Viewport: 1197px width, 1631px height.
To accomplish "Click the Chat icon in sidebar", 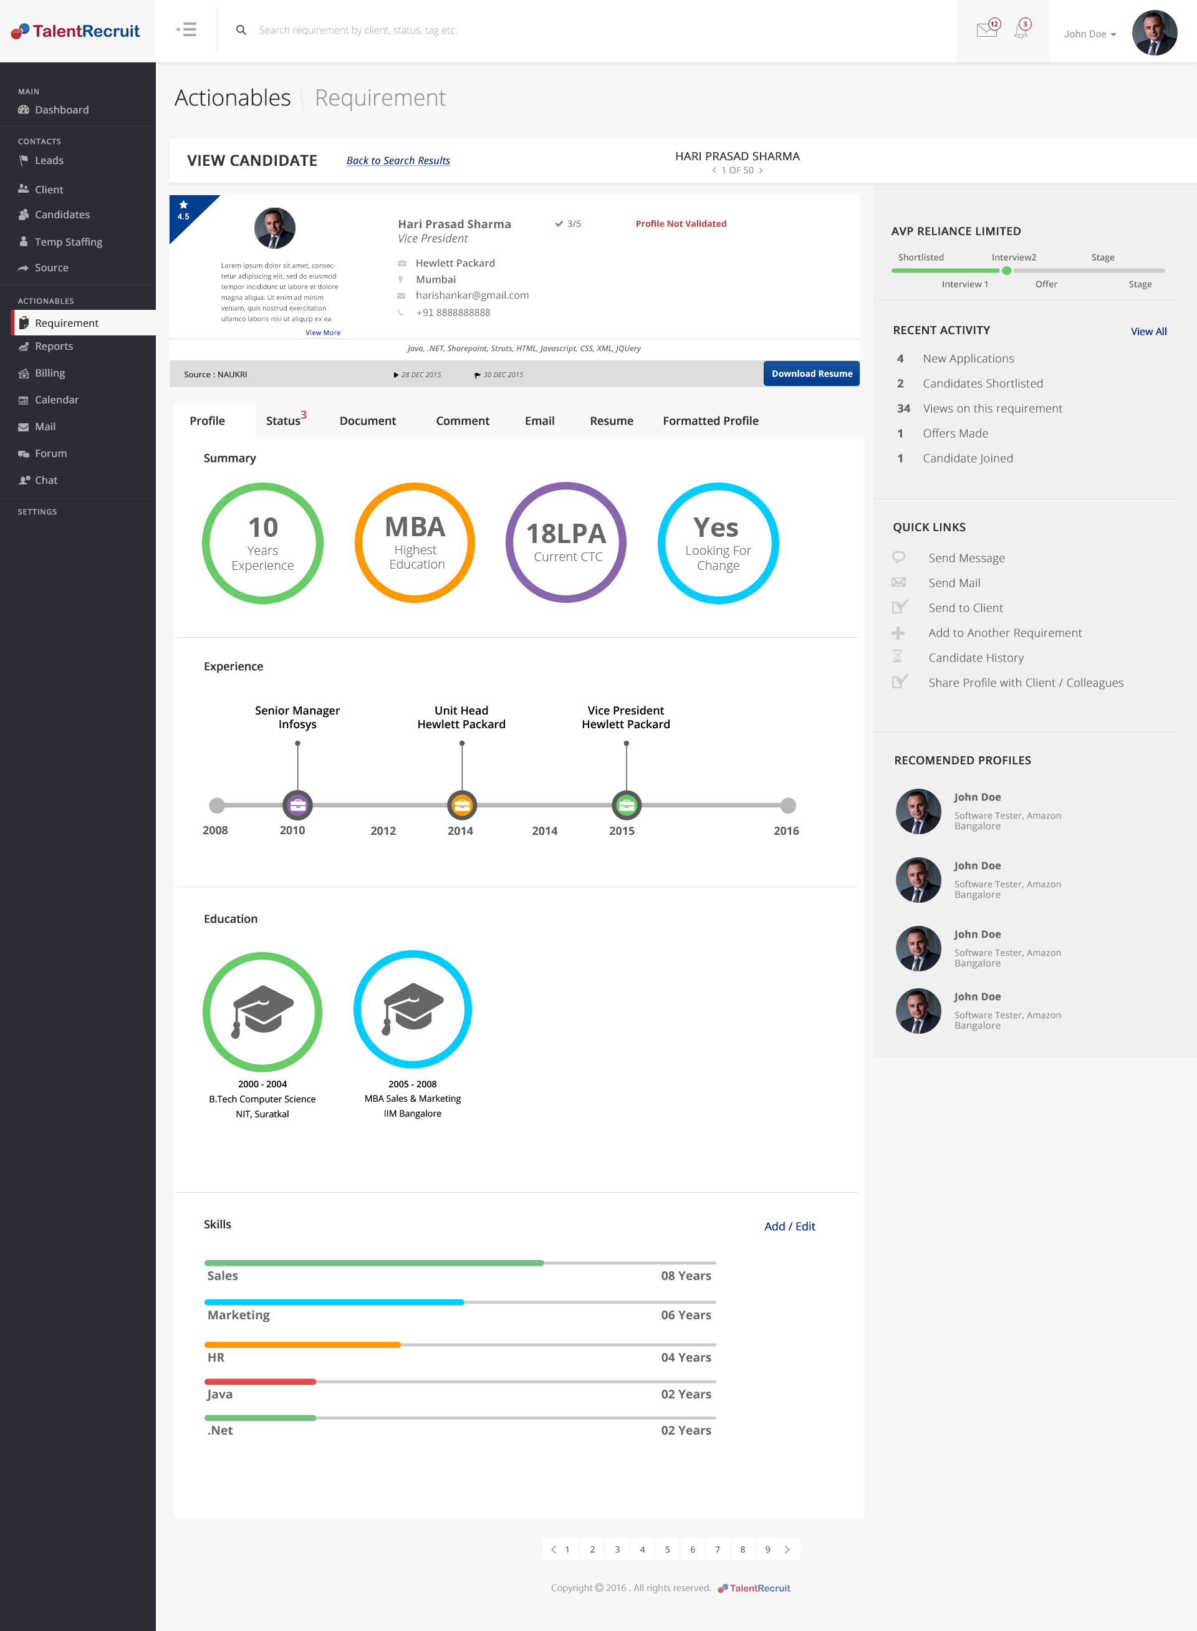I will (x=24, y=479).
